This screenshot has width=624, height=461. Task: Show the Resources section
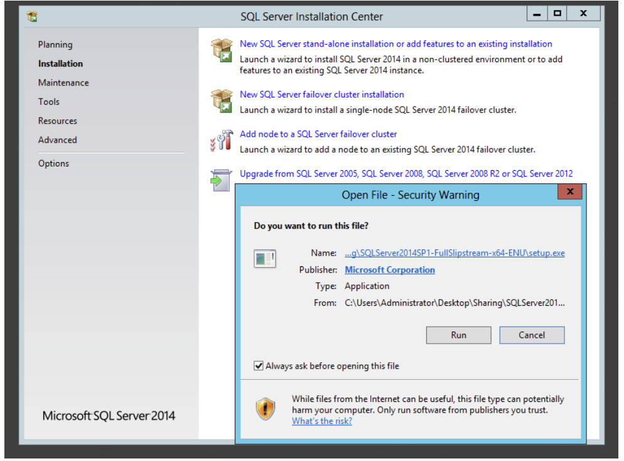pyautogui.click(x=58, y=121)
